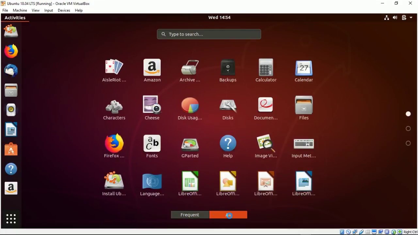Click the VirtualBox shared folders status icon
Viewport: 418px width, 235px height.
[x=368, y=232]
